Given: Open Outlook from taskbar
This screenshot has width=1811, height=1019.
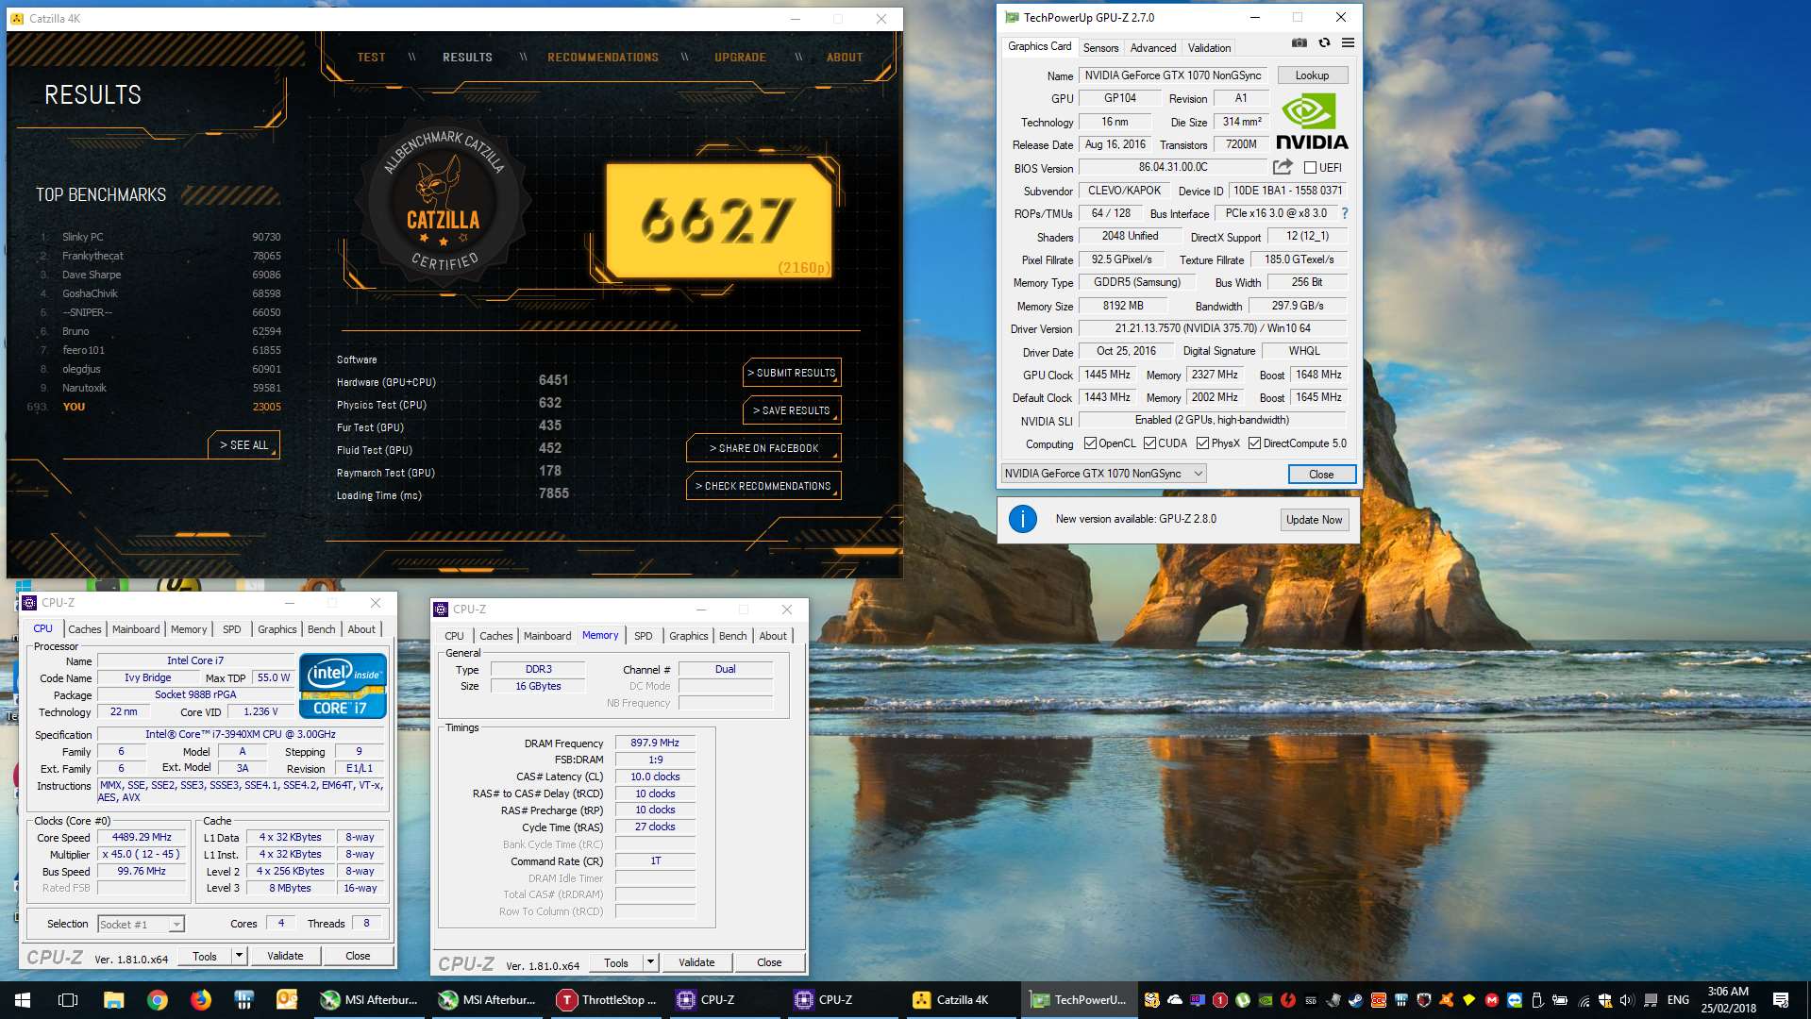Looking at the screenshot, I should click(287, 1000).
